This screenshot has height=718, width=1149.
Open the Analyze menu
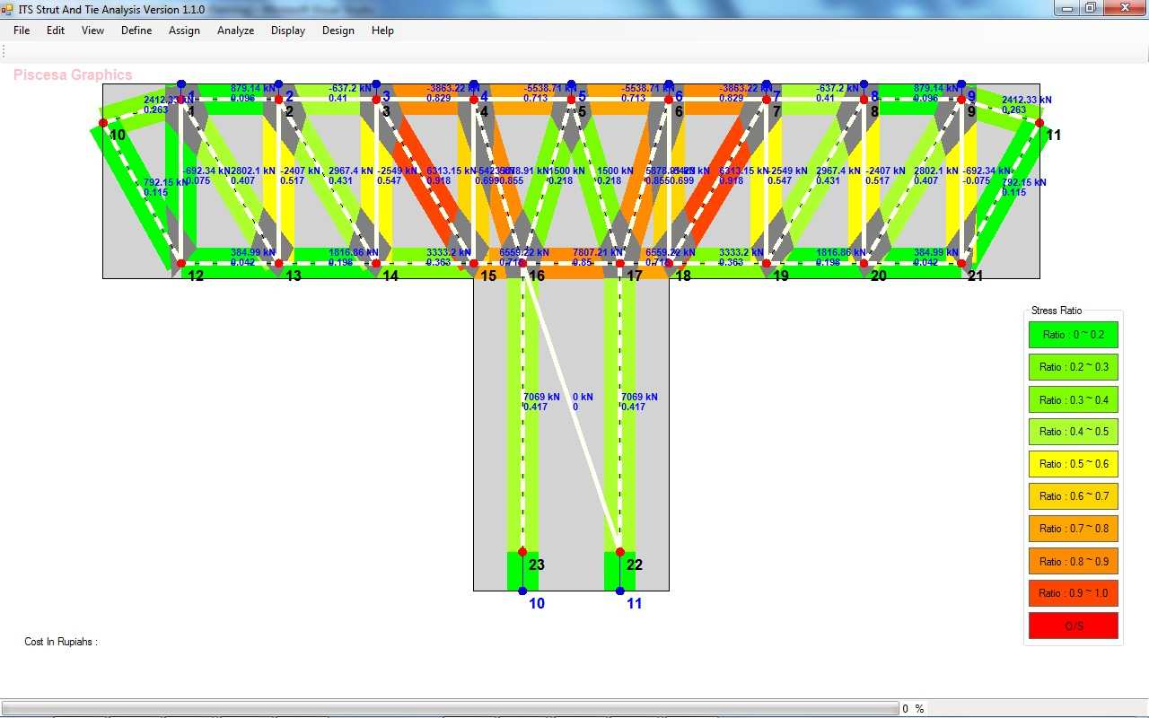(x=235, y=31)
